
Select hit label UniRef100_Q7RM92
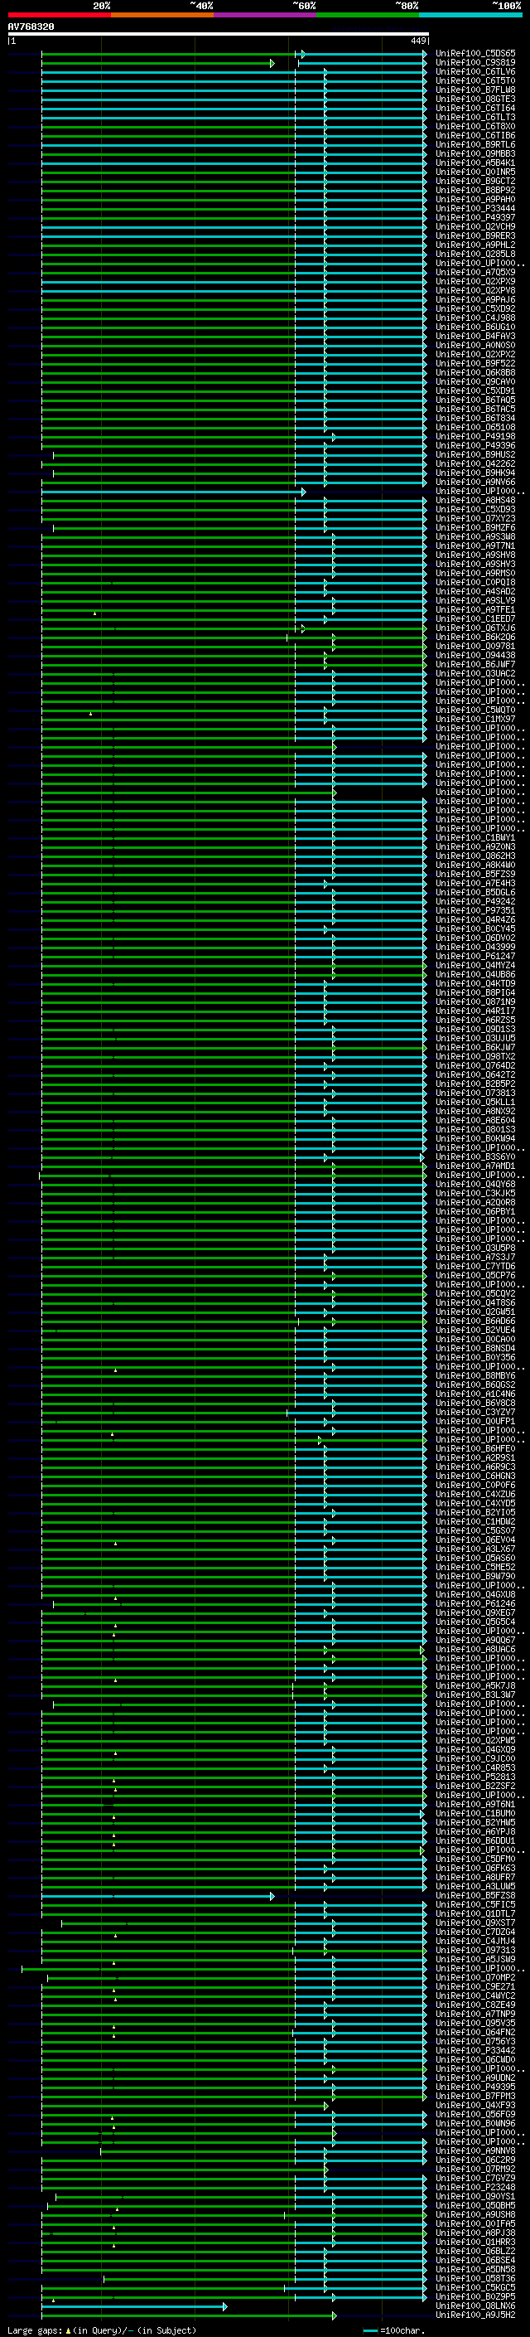click(x=475, y=2168)
